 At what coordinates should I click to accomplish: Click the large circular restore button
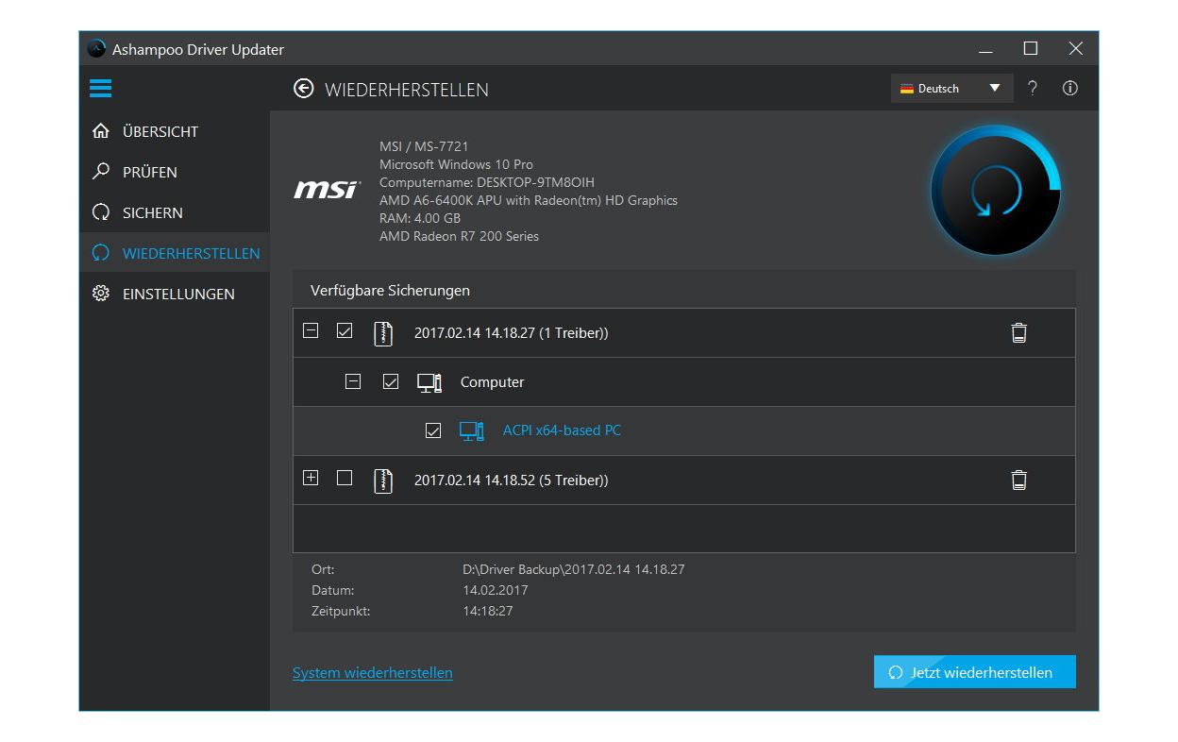pos(995,191)
